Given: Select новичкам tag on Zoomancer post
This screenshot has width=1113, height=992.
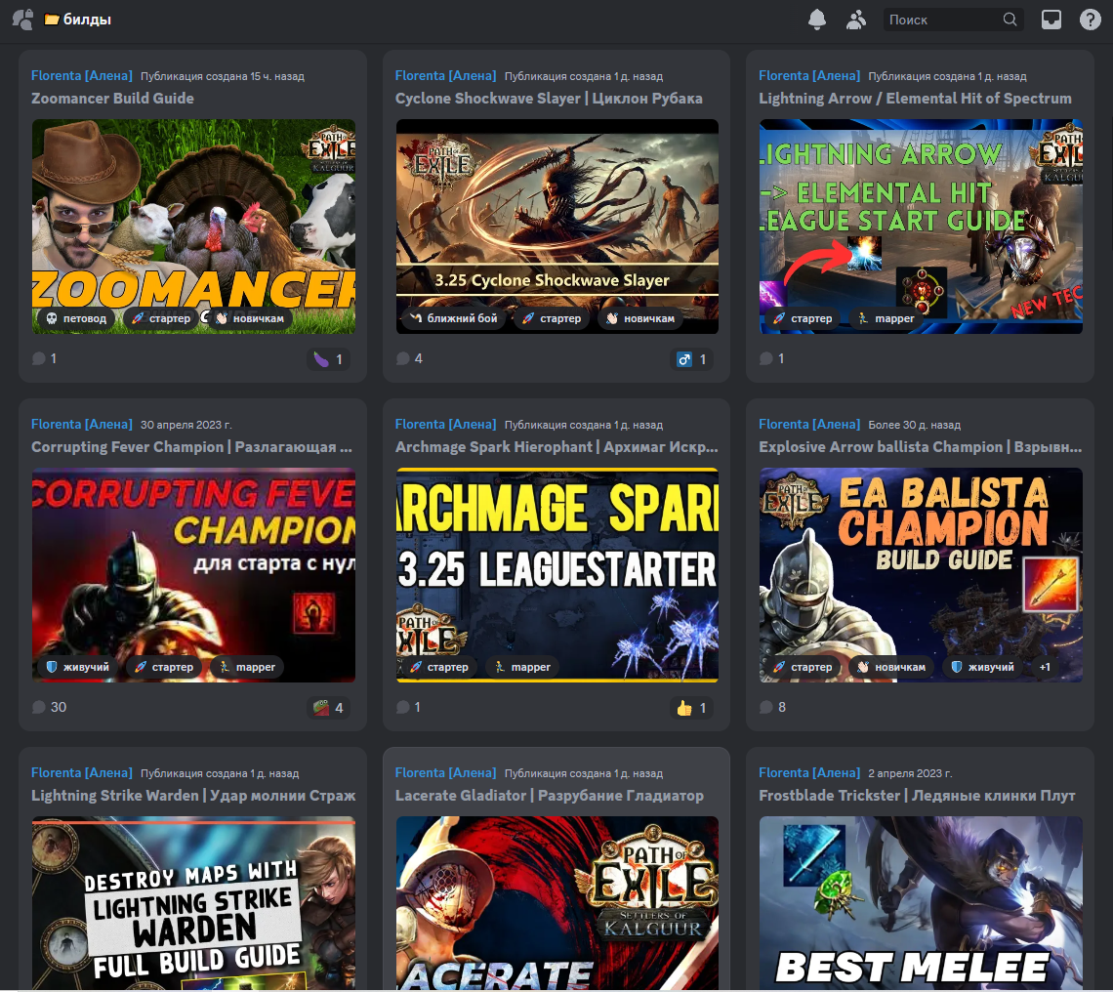Looking at the screenshot, I should tap(250, 318).
